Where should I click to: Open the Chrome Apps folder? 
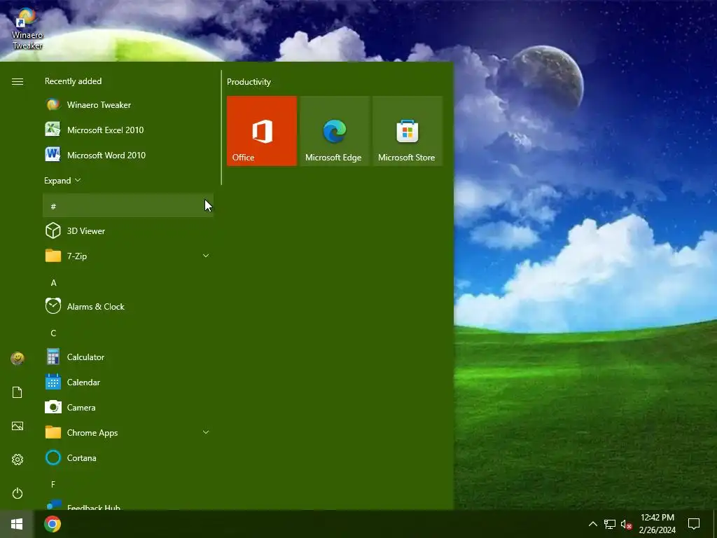click(128, 432)
